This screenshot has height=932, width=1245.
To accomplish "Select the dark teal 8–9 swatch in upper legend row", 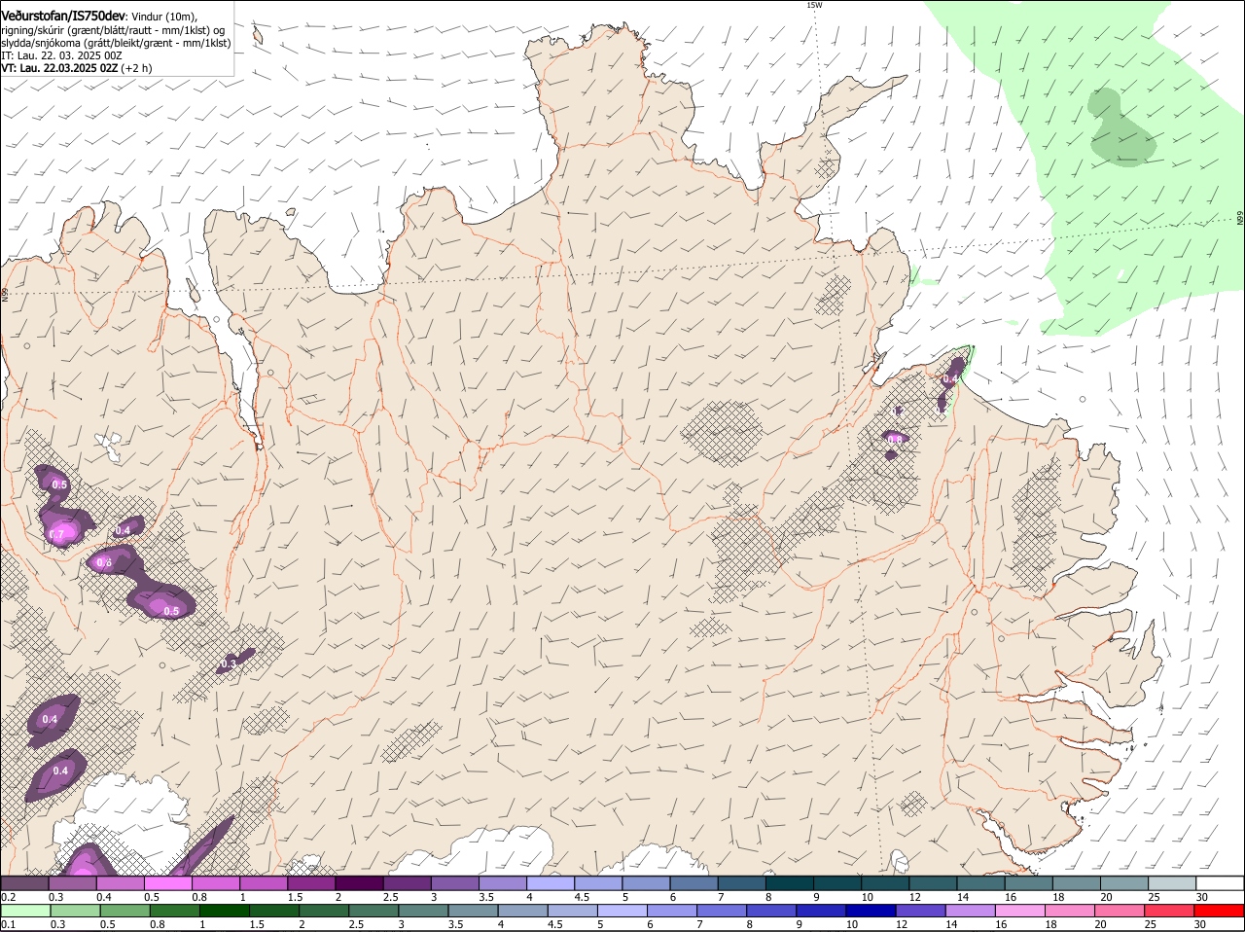I will [x=789, y=883].
